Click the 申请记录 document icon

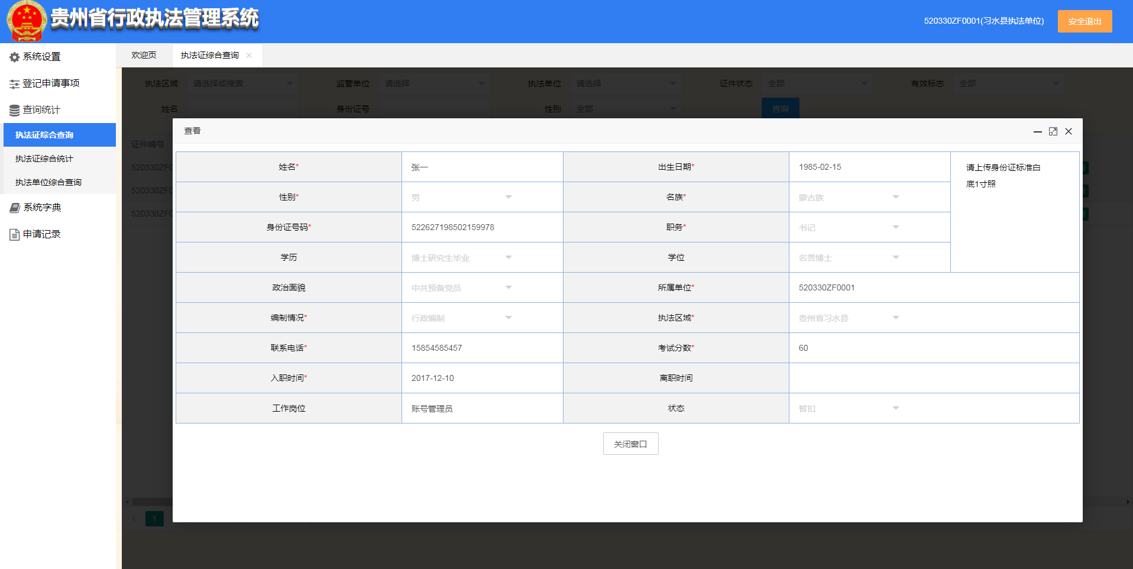(x=15, y=235)
